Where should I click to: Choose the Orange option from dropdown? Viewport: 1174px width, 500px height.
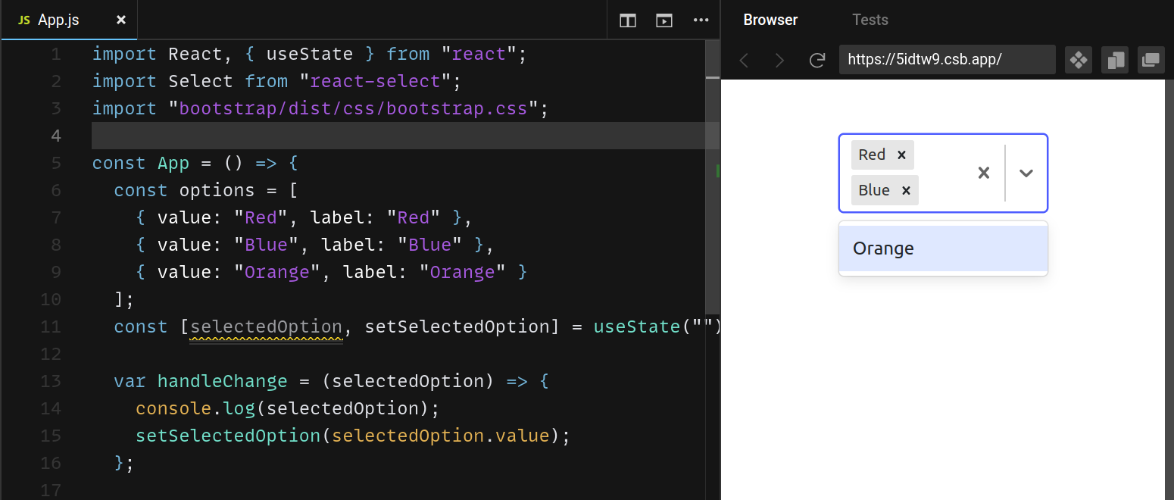click(x=943, y=248)
